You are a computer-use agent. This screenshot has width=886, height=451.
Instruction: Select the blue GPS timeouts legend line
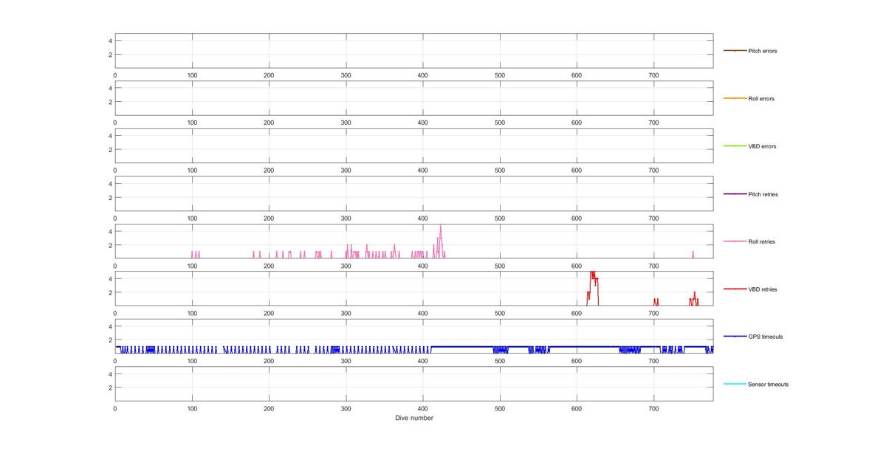[x=735, y=337]
